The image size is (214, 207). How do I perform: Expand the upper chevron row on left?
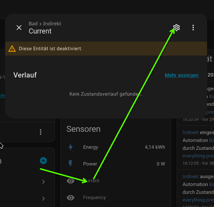click(43, 182)
